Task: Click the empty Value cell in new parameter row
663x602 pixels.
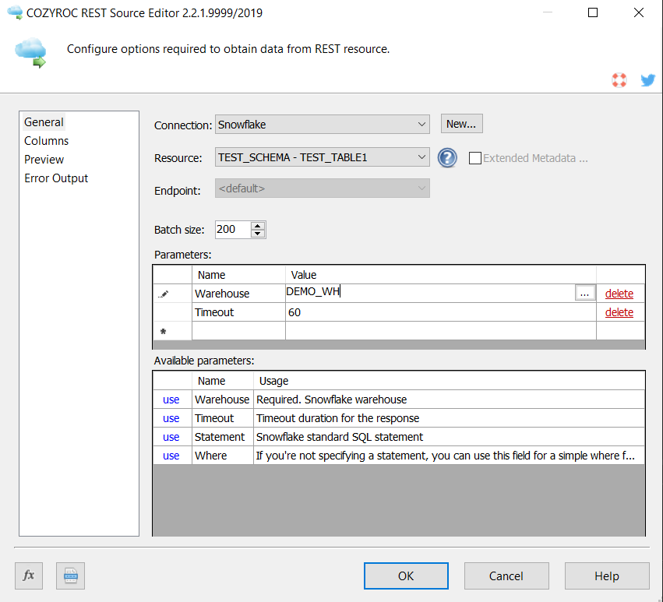Action: [441, 330]
